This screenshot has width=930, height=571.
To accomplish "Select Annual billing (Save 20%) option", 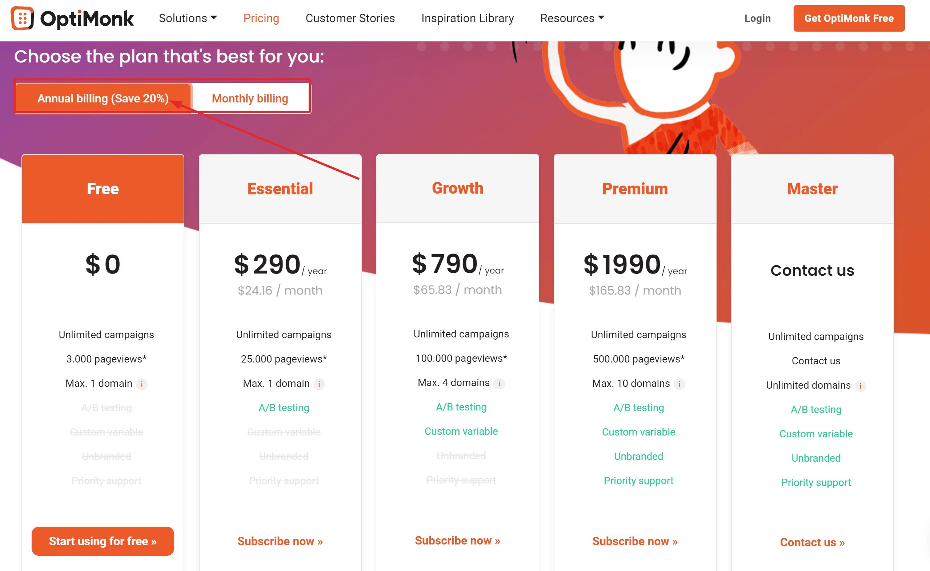I will (103, 98).
